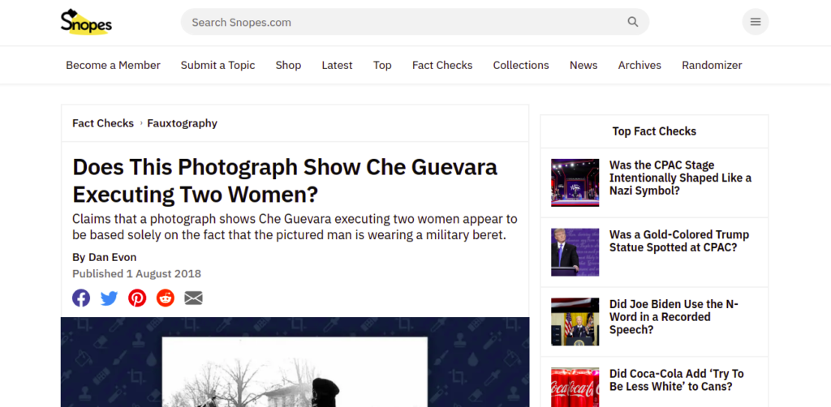Click the Published 1 August 2018 date
Screen dimensions: 831x407
point(136,273)
